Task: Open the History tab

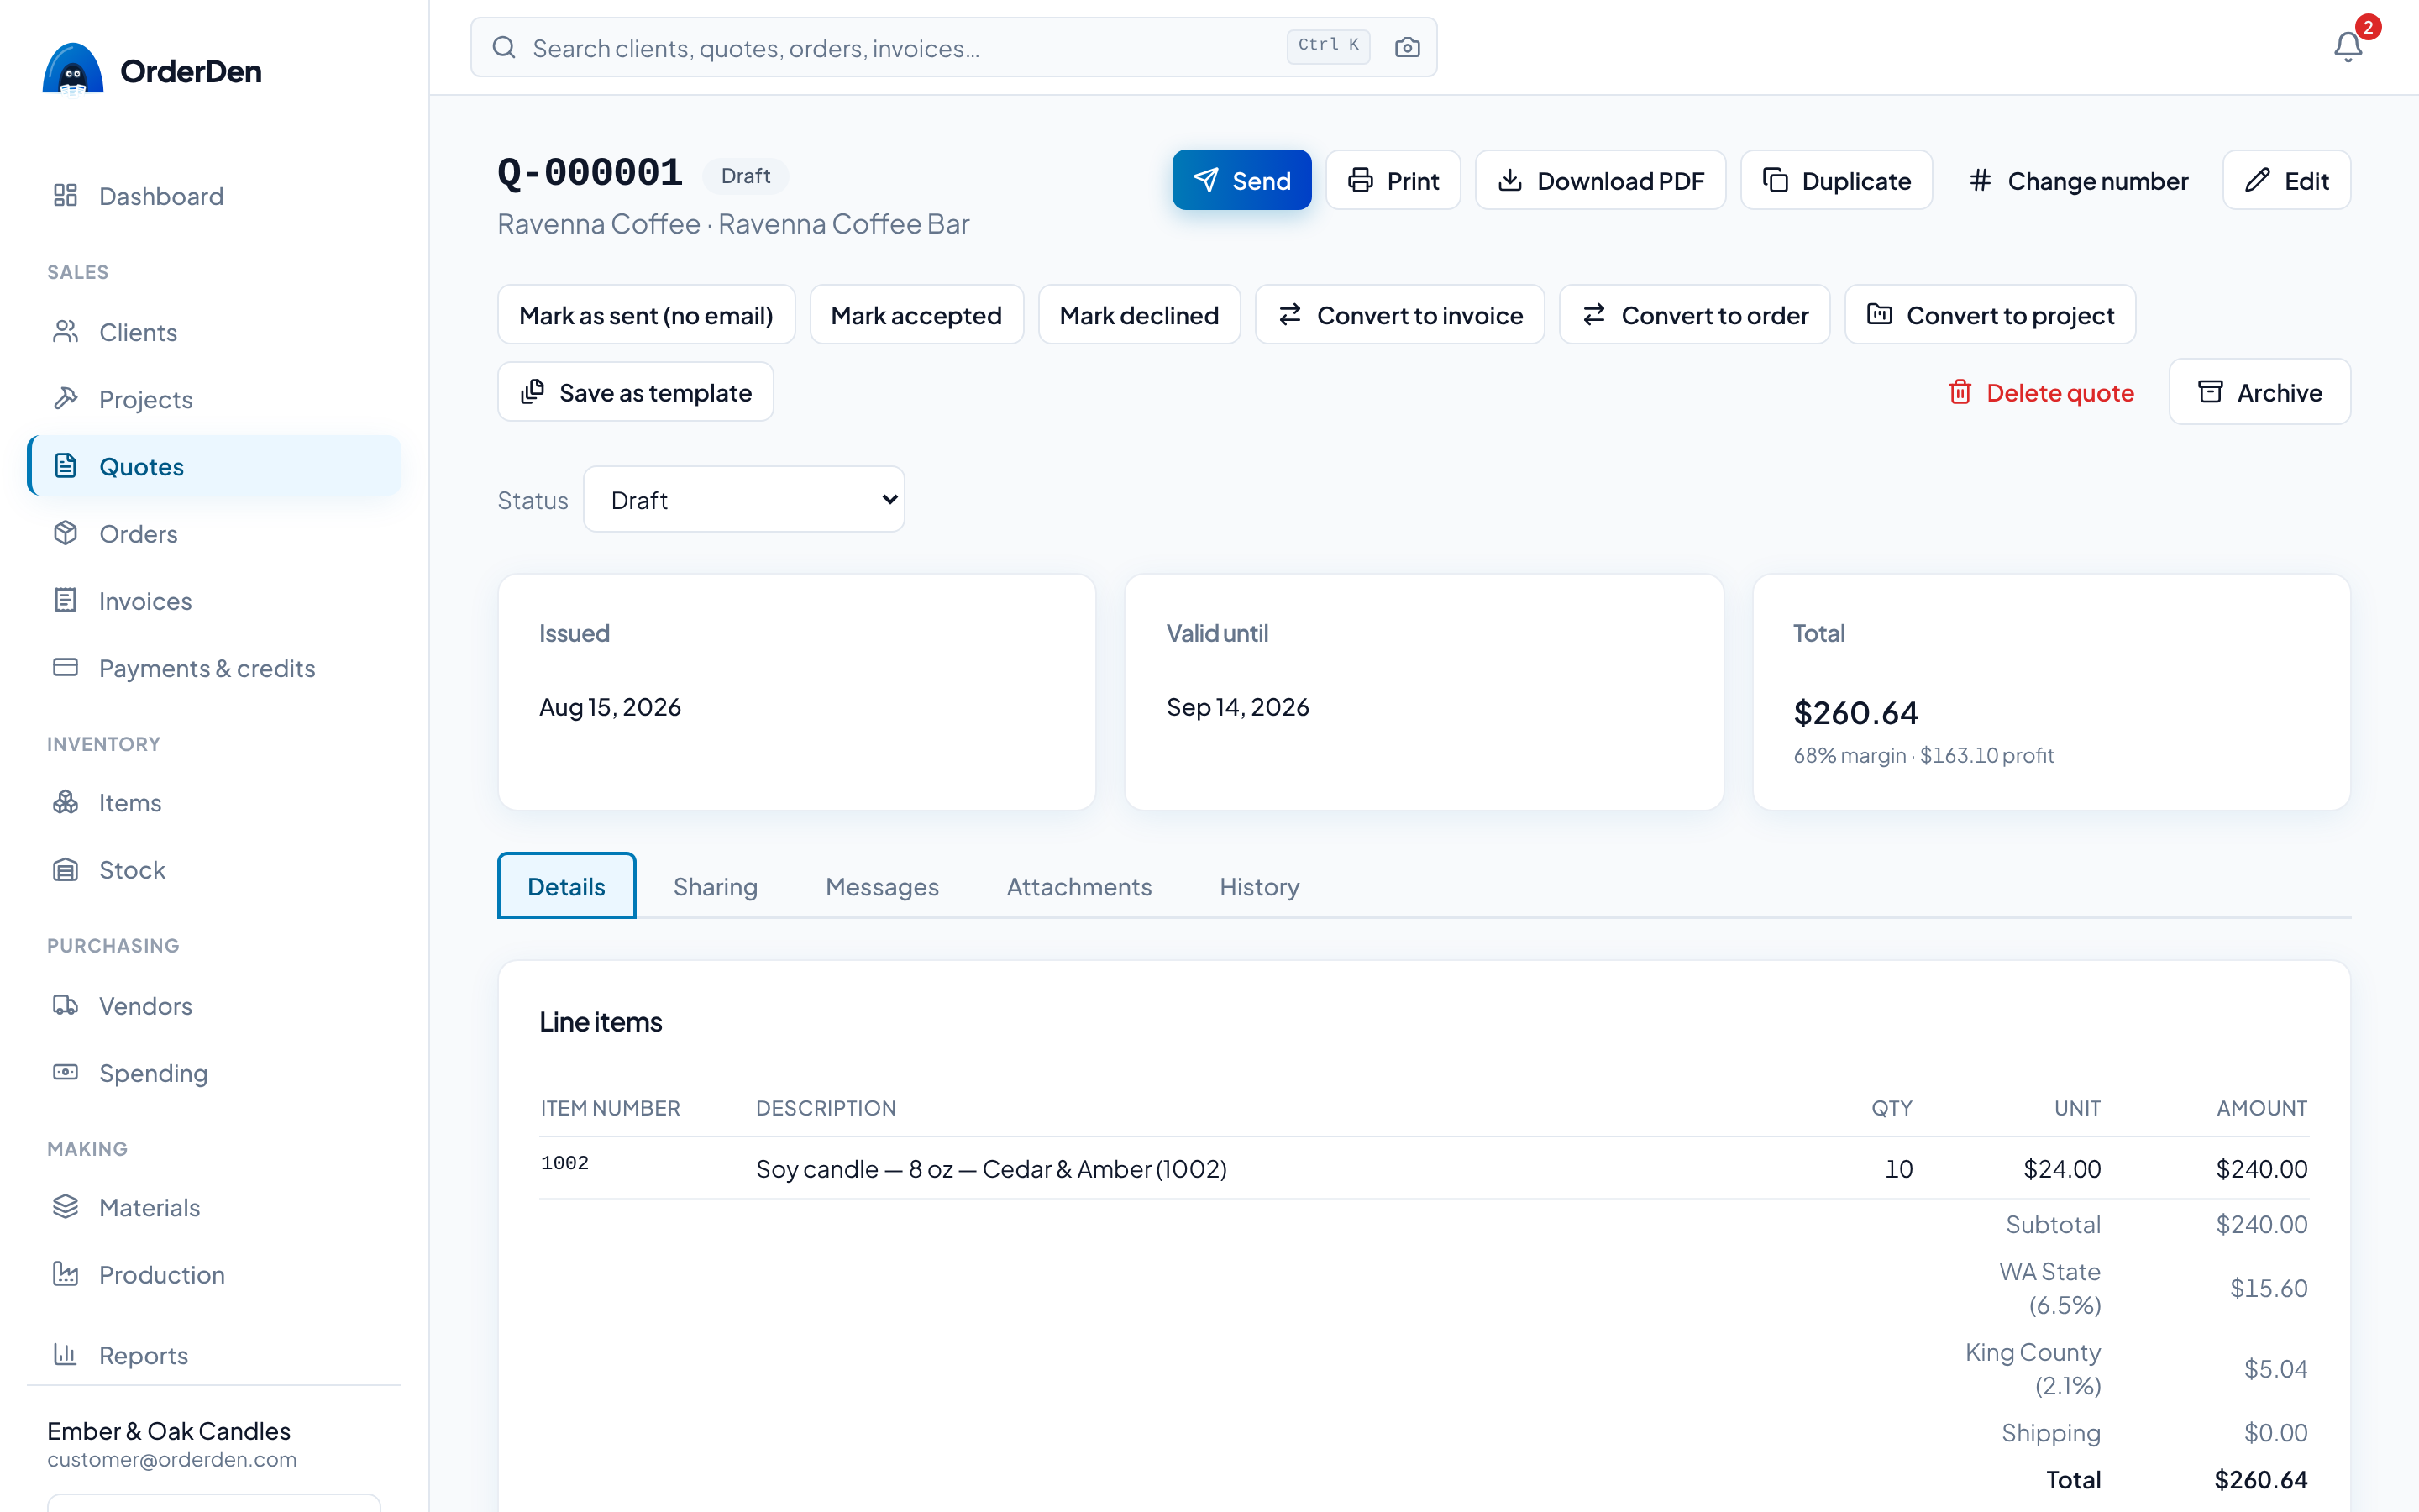Action: [1258, 886]
